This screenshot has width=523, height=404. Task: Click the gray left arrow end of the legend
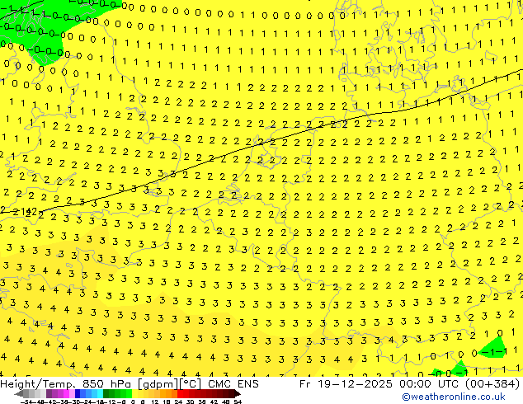click(19, 393)
